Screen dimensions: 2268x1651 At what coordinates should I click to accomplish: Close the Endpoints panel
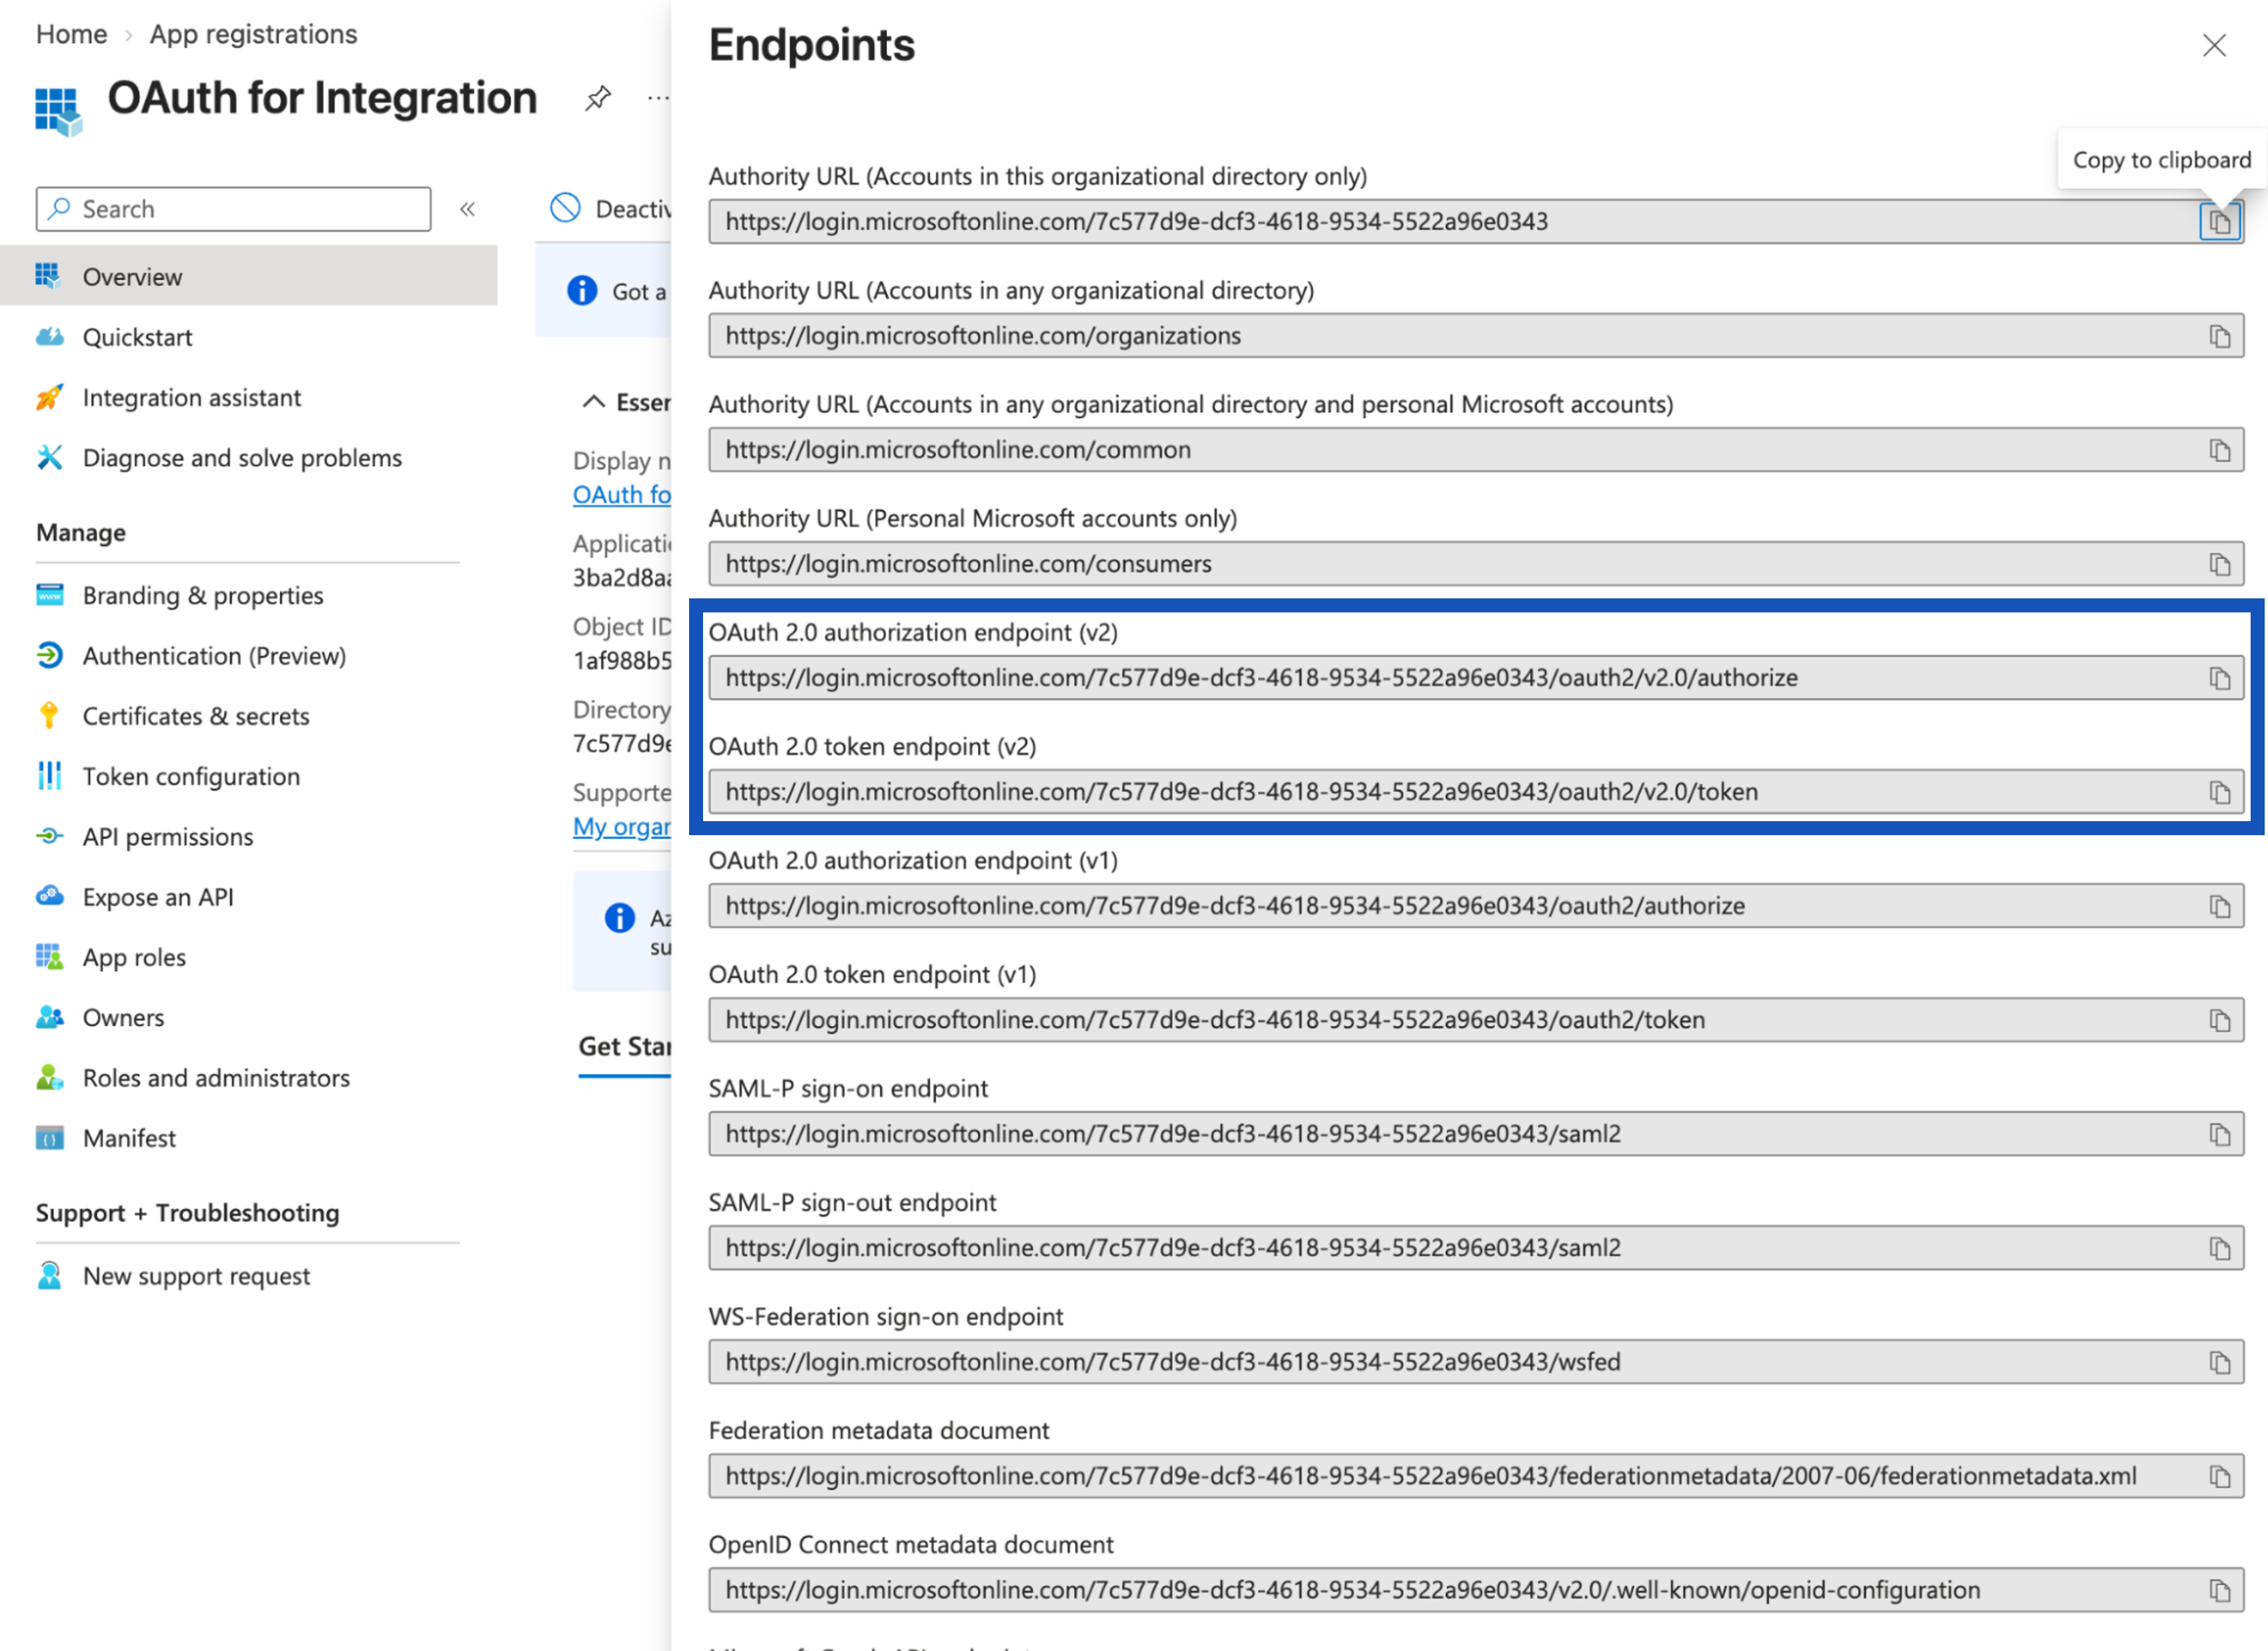(x=2214, y=45)
